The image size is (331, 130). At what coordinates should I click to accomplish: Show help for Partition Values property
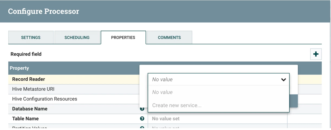pyautogui.click(x=142, y=128)
